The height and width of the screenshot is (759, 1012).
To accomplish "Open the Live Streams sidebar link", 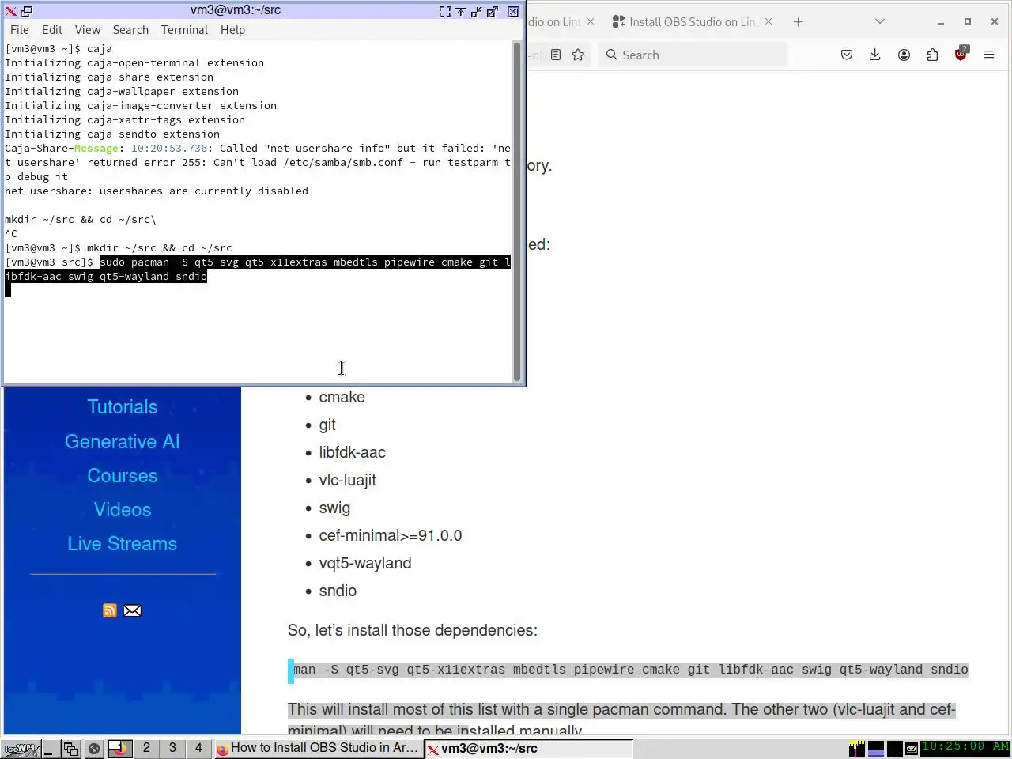I will tap(123, 544).
